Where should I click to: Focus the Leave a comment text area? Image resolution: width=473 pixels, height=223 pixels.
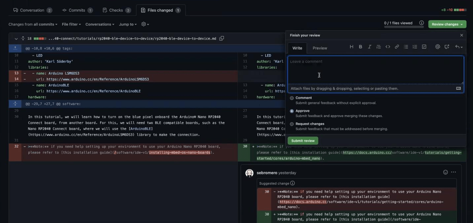(x=375, y=70)
